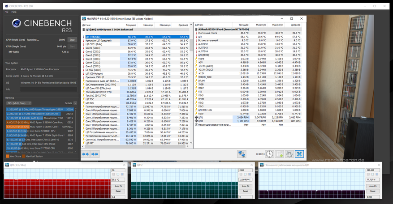This screenshot has width=393, height=204.
Task: Click the clock icon to reset elapsed time
Action: coord(270,154)
